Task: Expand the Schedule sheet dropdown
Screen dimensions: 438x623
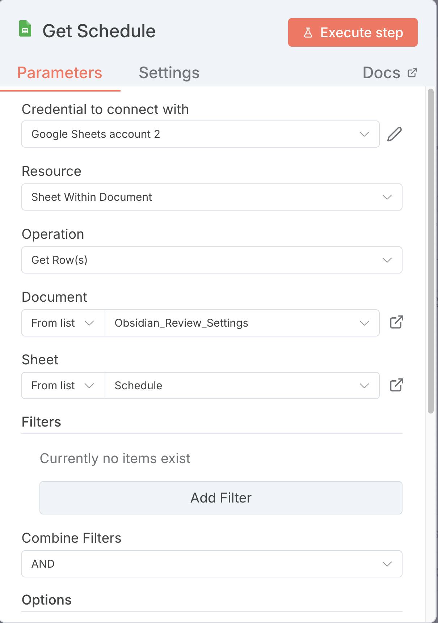Action: (242, 386)
